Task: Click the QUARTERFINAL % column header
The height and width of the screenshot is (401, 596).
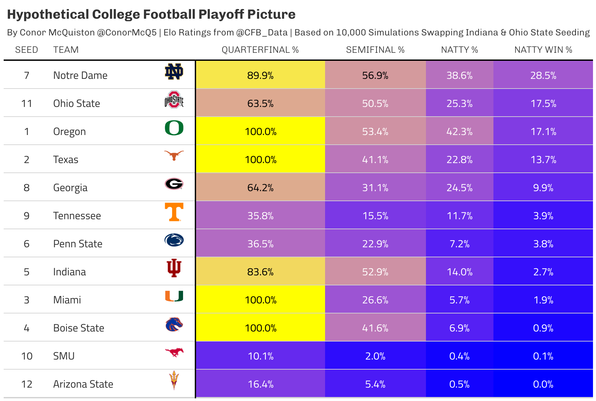Action: click(260, 50)
